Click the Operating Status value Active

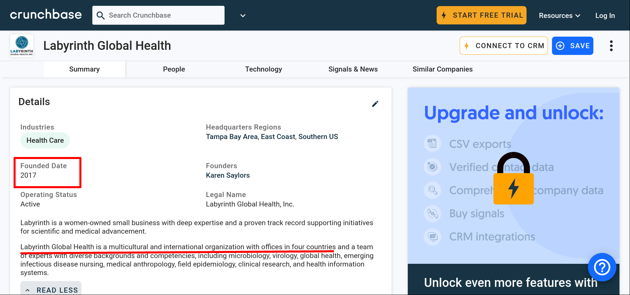pyautogui.click(x=30, y=204)
